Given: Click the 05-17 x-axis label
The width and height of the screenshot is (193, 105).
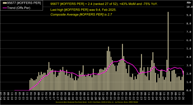Looking at the screenshot, I should pos(50,95).
